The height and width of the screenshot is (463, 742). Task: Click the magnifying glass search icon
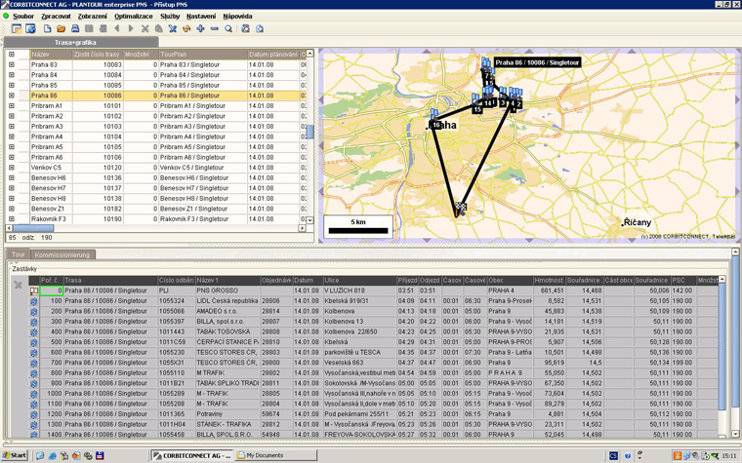[x=228, y=29]
